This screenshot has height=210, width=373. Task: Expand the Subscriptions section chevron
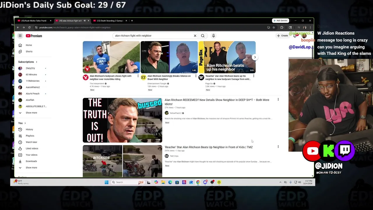point(36,62)
